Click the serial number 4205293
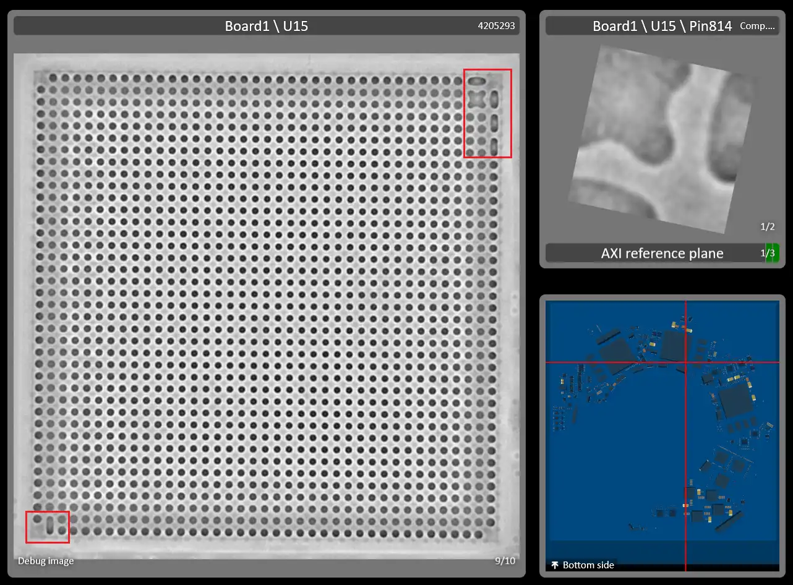The width and height of the screenshot is (793, 585). 496,26
